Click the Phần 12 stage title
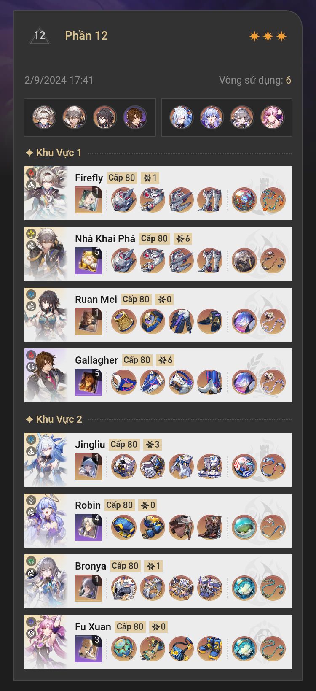 click(x=86, y=36)
